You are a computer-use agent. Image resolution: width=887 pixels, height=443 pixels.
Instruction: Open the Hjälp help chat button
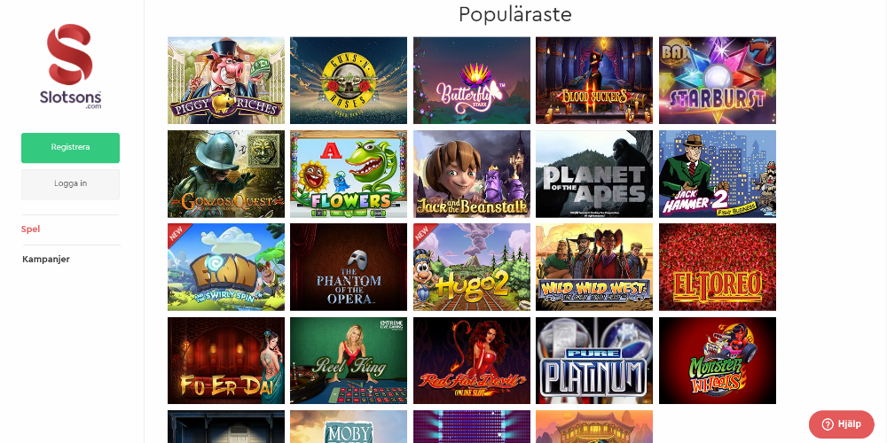(841, 424)
